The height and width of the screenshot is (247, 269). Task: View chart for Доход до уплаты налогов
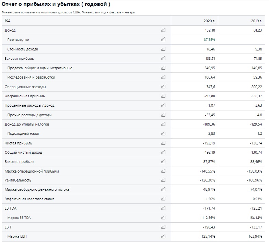coord(163,124)
